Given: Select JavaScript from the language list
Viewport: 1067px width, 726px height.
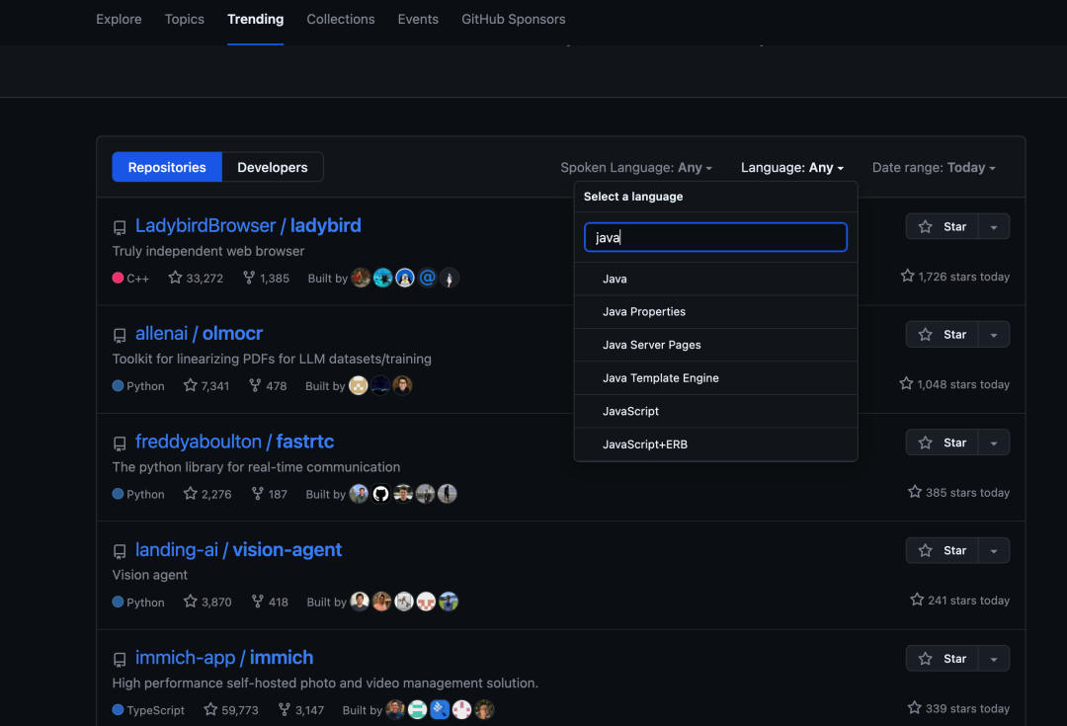Looking at the screenshot, I should pos(715,411).
